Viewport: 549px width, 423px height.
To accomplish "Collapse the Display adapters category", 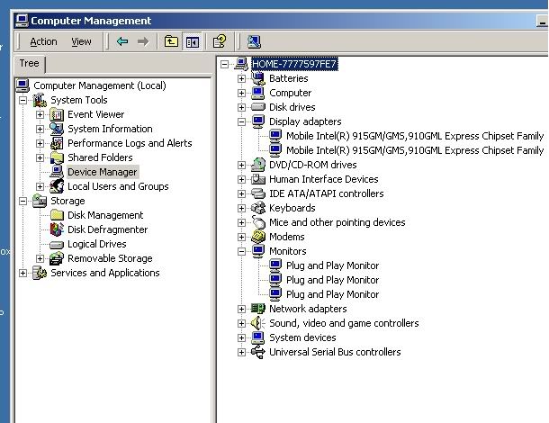I will 241,121.
